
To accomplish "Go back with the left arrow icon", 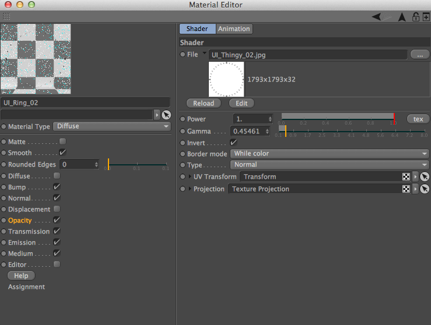I will click(x=376, y=17).
